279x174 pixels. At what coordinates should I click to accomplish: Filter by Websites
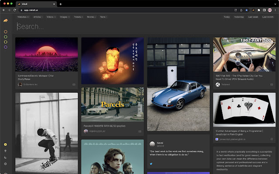tap(23, 17)
